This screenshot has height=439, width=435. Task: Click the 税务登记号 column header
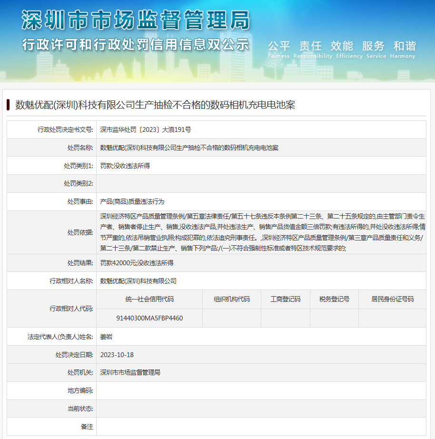[334, 299]
